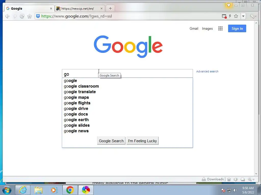Click the Google Search button
The width and height of the screenshot is (261, 195).
[x=111, y=141]
